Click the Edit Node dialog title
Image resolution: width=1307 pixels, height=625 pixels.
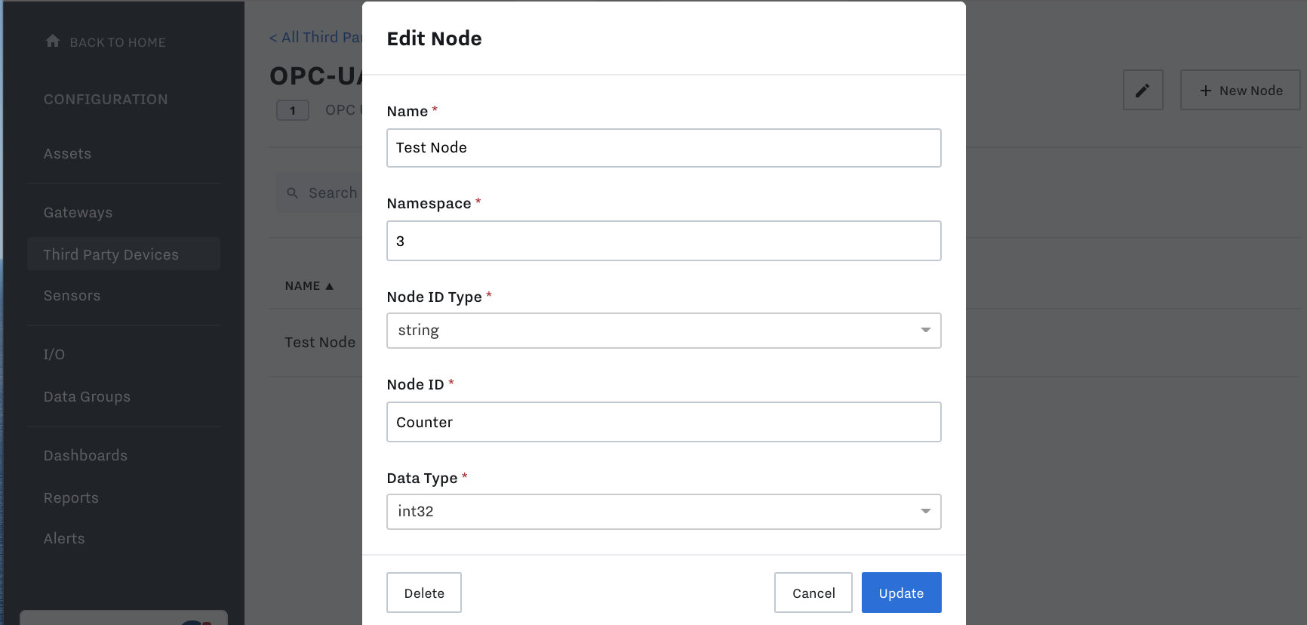[x=434, y=38]
